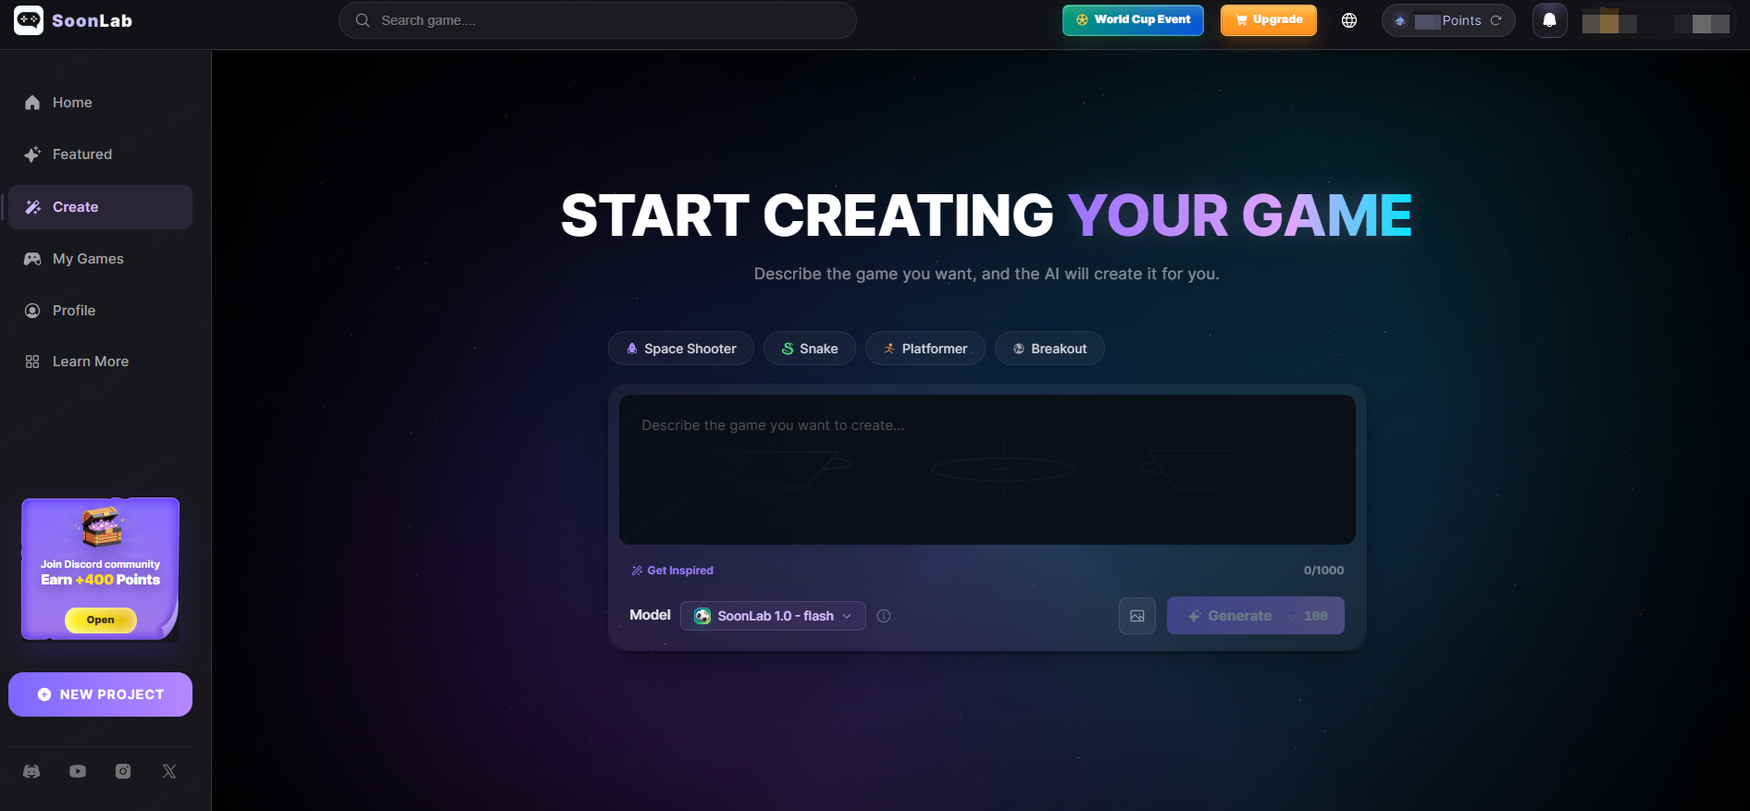
Task: Click the 'Model' label
Action: (x=650, y=615)
